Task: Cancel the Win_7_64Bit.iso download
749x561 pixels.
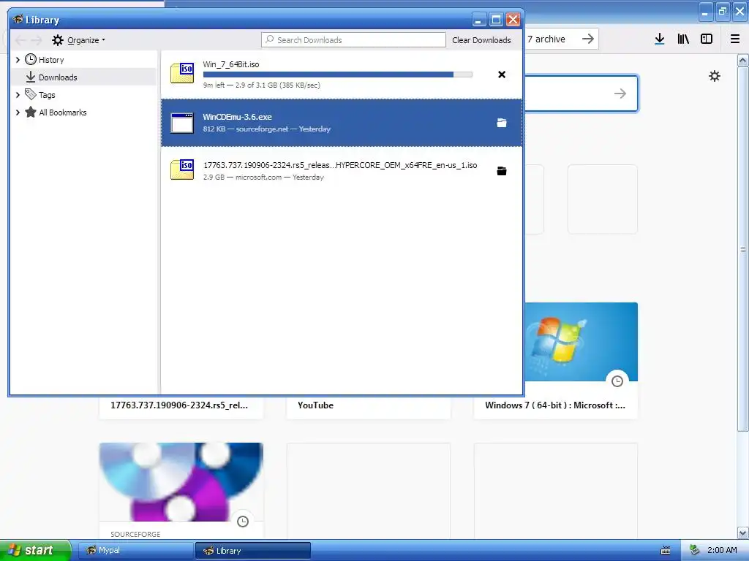Action: (x=502, y=75)
